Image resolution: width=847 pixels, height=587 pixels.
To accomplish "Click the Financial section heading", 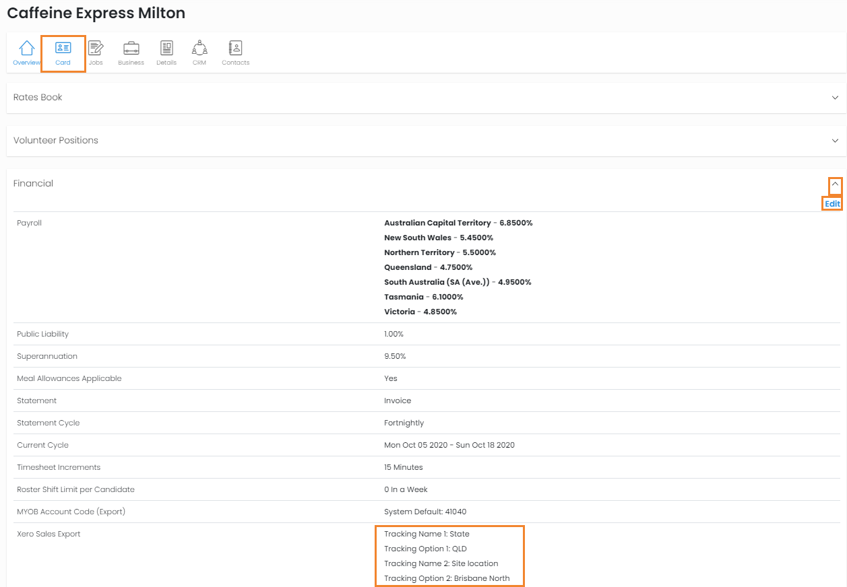I will (x=33, y=184).
